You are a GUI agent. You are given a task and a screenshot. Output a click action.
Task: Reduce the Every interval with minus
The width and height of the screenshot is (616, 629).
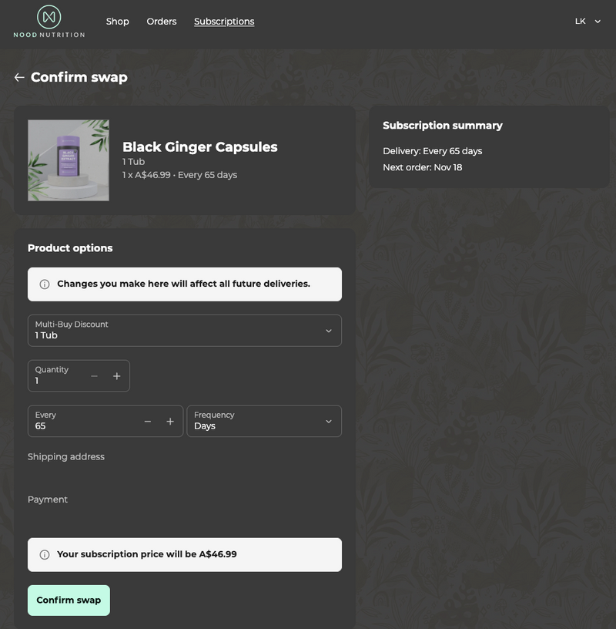(x=148, y=422)
